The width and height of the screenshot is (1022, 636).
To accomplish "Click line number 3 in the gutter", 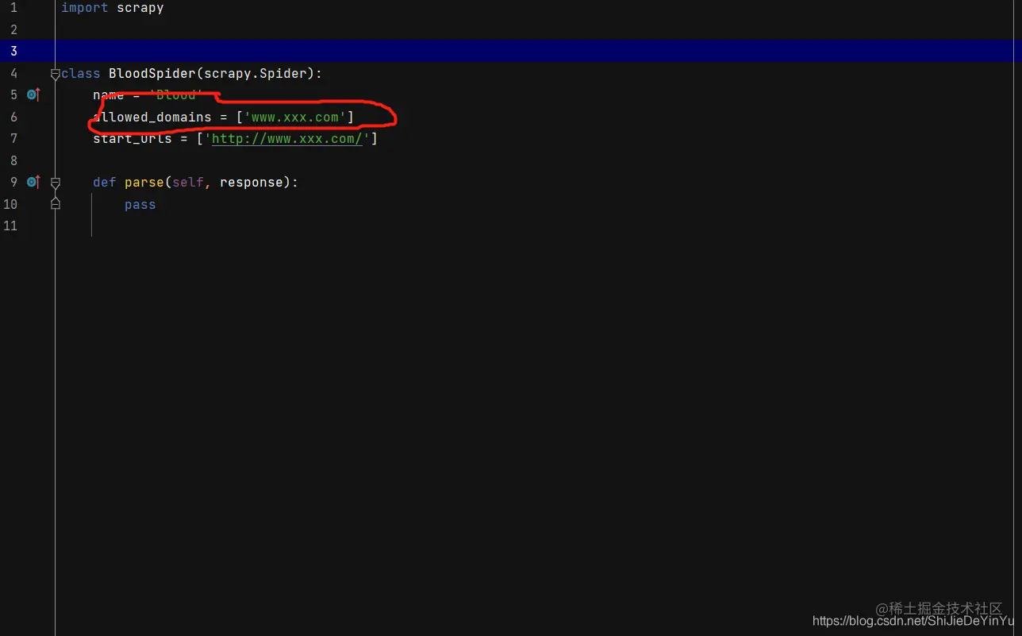I will pyautogui.click(x=13, y=52).
